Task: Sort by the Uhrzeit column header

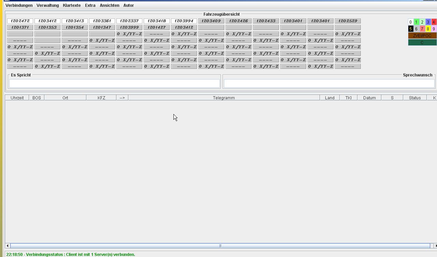Action: (x=17, y=98)
